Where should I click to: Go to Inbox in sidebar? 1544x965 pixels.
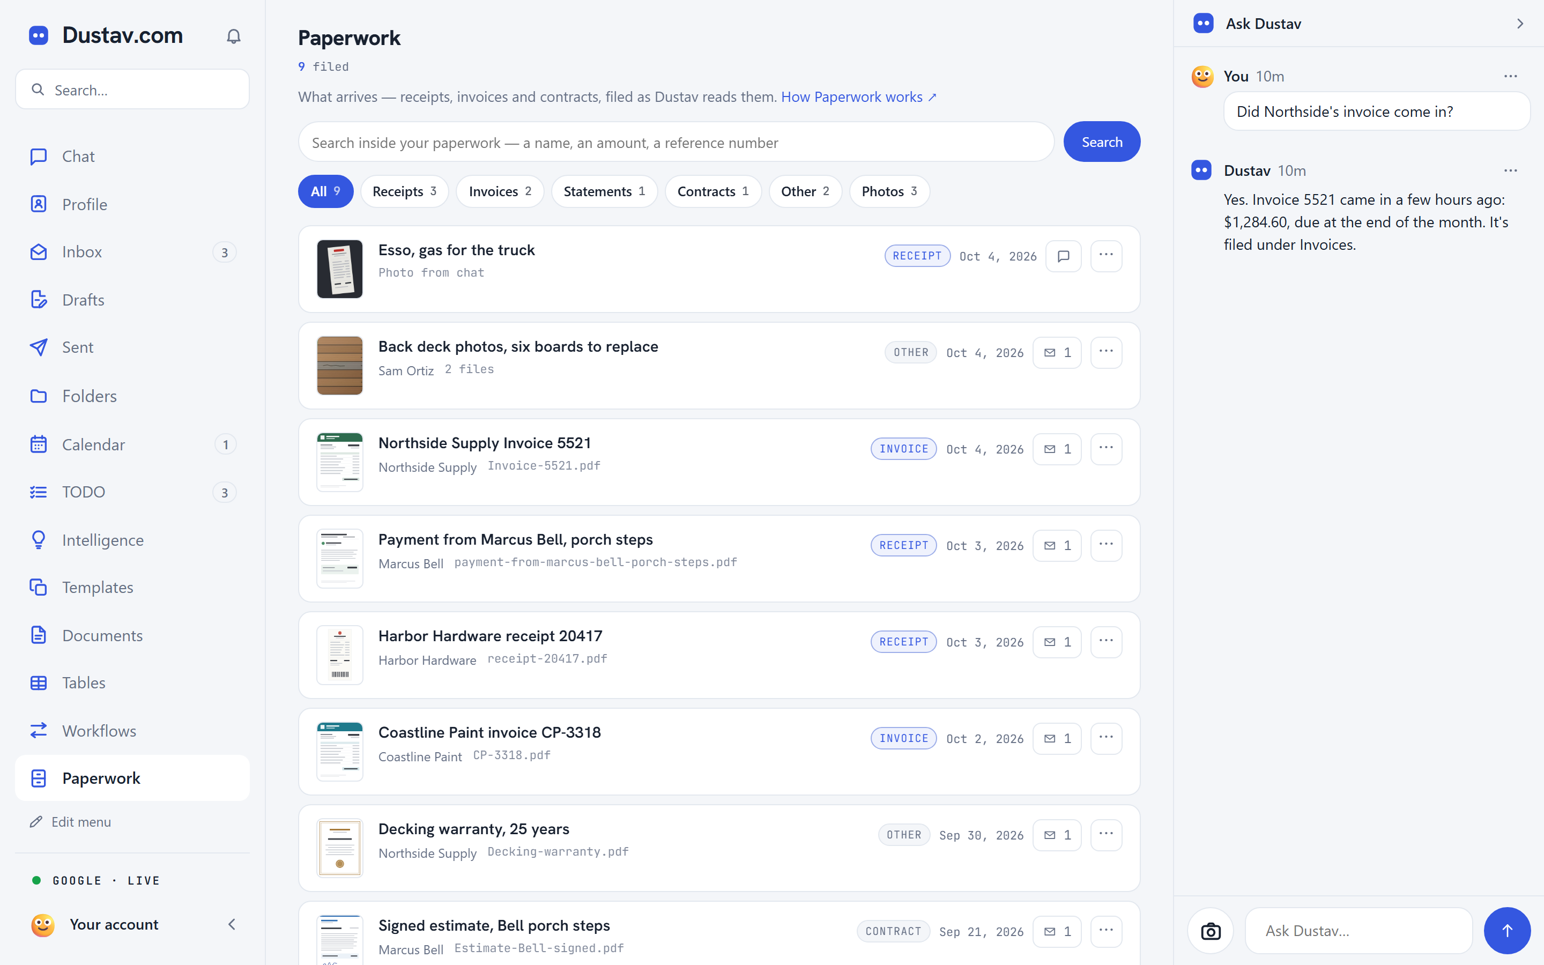(132, 252)
